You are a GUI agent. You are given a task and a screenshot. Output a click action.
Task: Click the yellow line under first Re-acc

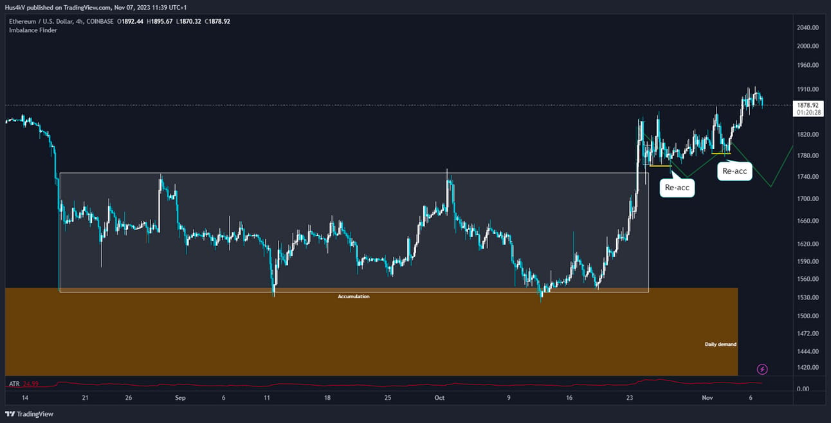[x=660, y=166]
